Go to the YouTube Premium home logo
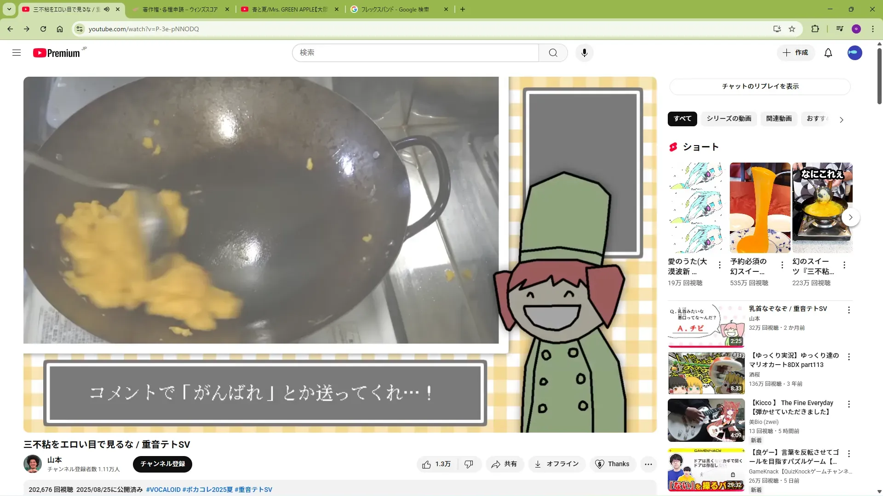The width and height of the screenshot is (883, 496). click(57, 53)
